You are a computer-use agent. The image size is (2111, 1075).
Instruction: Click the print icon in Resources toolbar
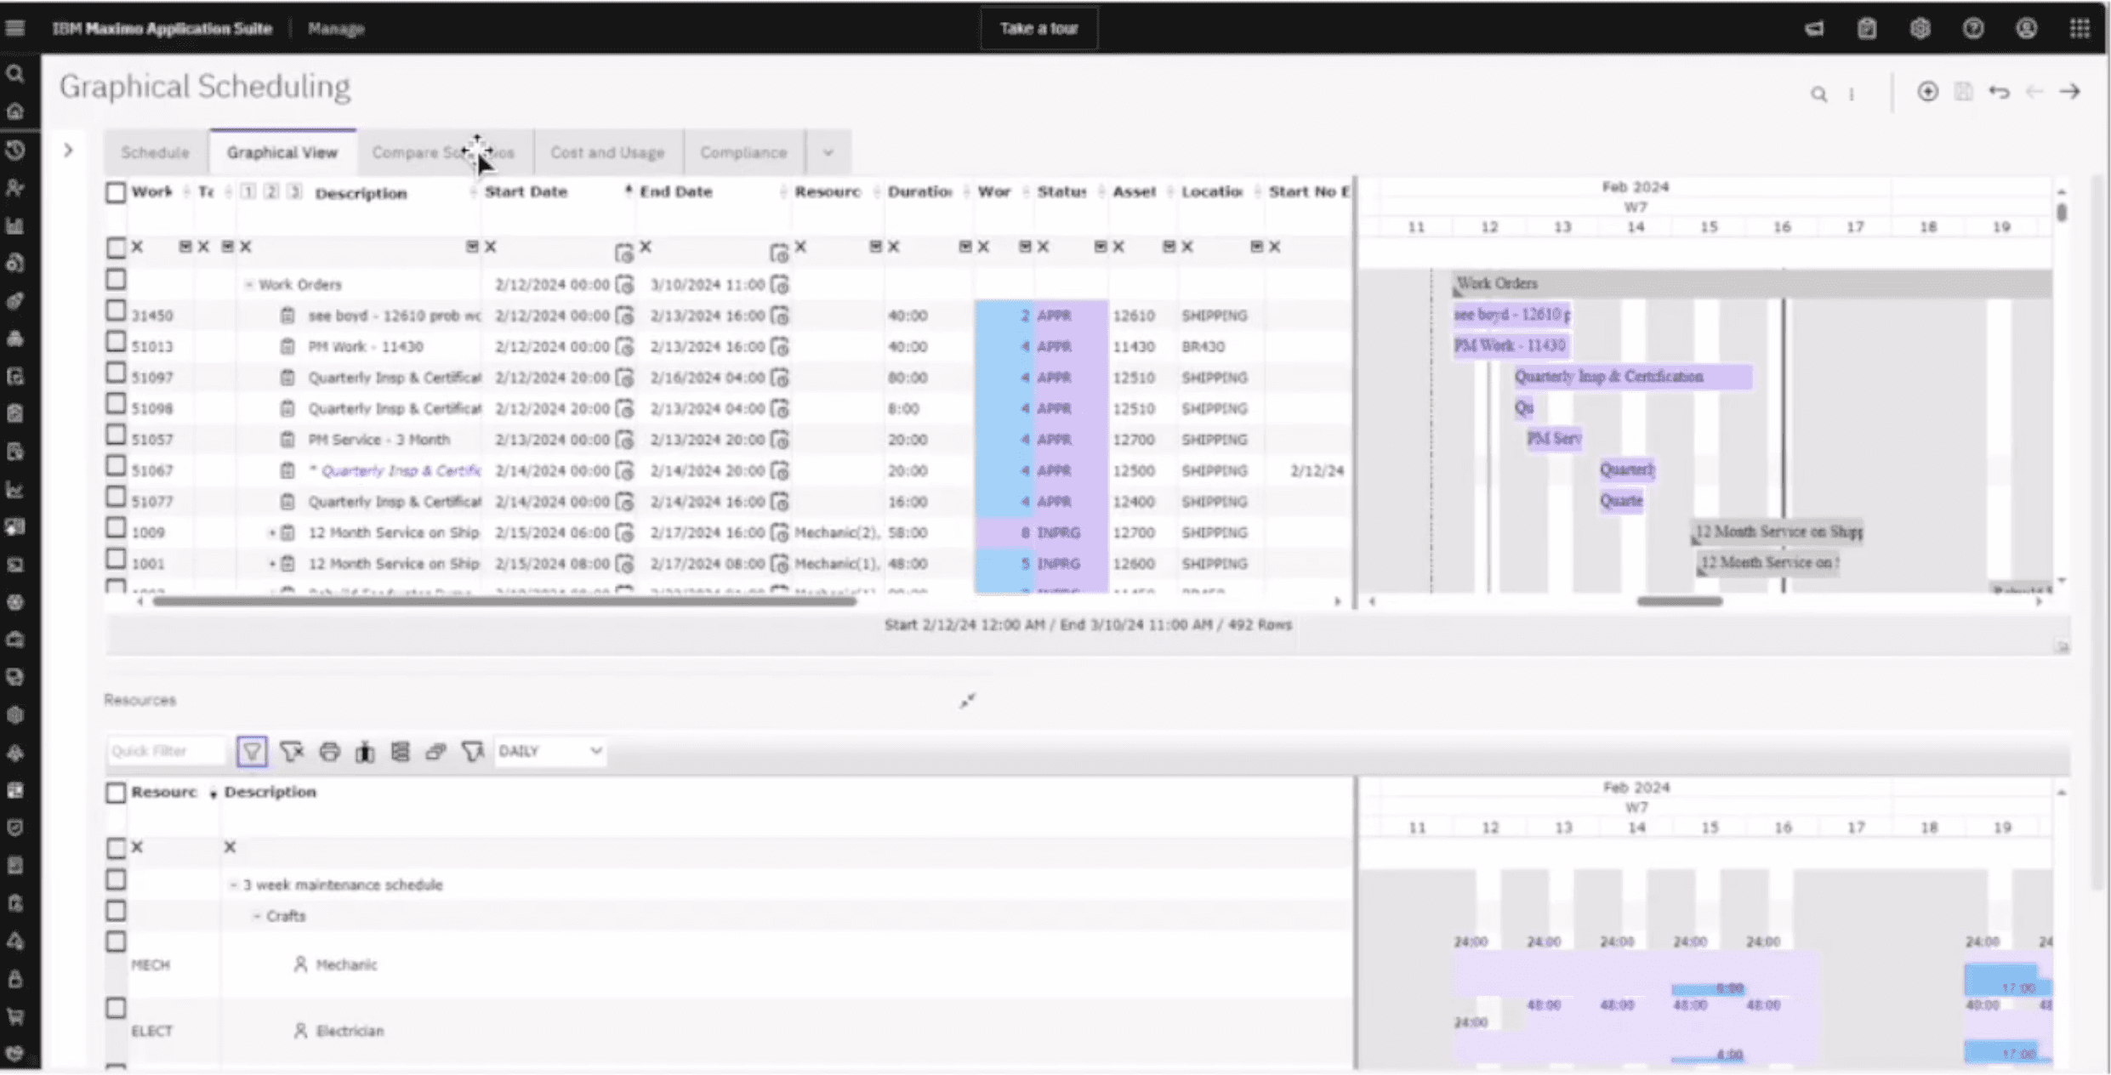[x=329, y=751]
